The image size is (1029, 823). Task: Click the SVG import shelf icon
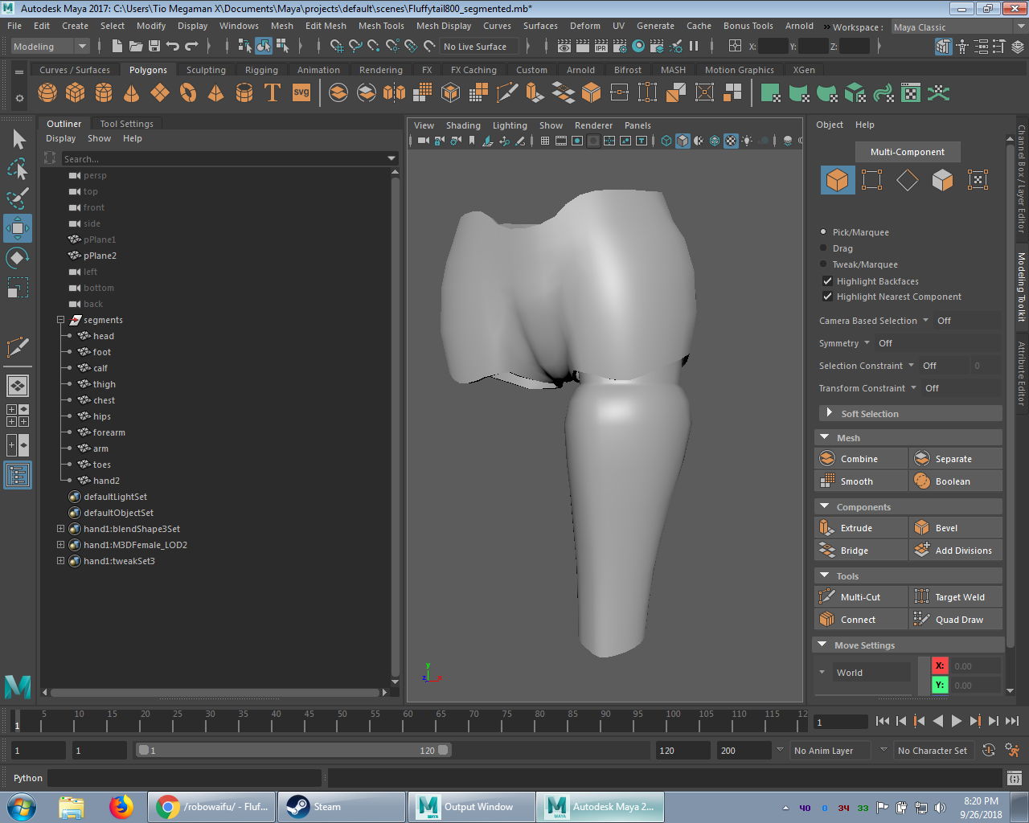click(x=301, y=93)
